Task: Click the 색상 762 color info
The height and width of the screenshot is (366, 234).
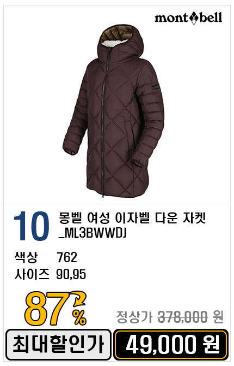Action: pyautogui.click(x=46, y=257)
